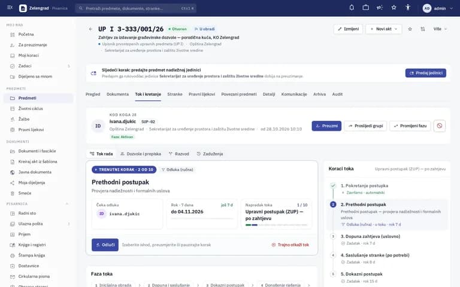Switch to the Pregled tab
The image size is (460, 287).
point(93,94)
